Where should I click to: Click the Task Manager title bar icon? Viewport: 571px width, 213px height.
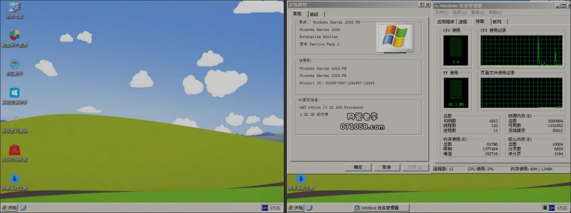pos(436,5)
